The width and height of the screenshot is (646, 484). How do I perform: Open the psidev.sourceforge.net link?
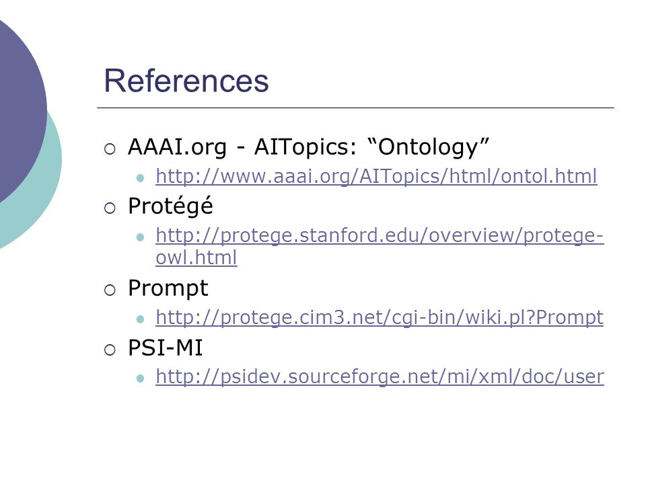point(380,376)
